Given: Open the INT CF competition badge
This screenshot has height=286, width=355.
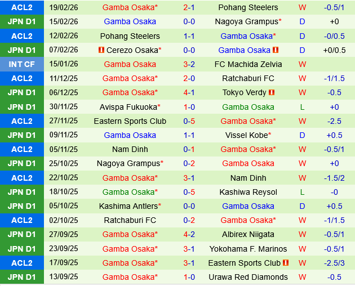Looking at the screenshot, I should tap(21, 64).
